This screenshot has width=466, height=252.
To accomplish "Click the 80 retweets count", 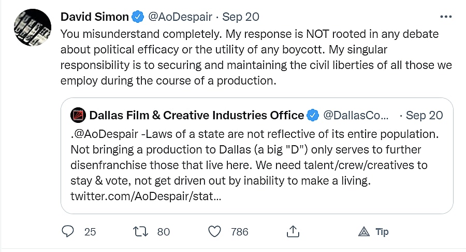I will [164, 232].
